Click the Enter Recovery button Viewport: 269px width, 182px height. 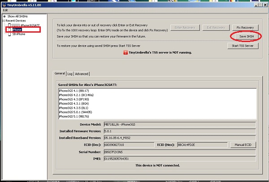pos(185,28)
